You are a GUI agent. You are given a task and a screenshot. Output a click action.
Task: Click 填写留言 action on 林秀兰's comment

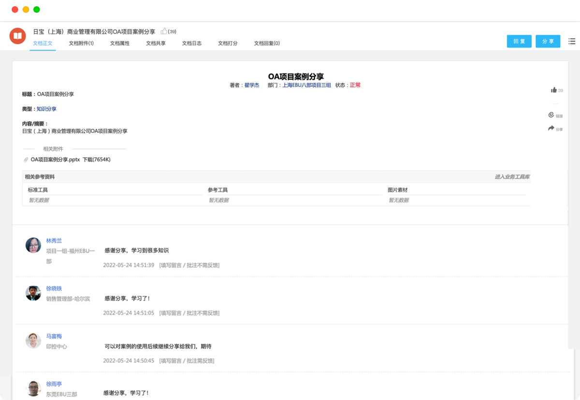coord(171,265)
